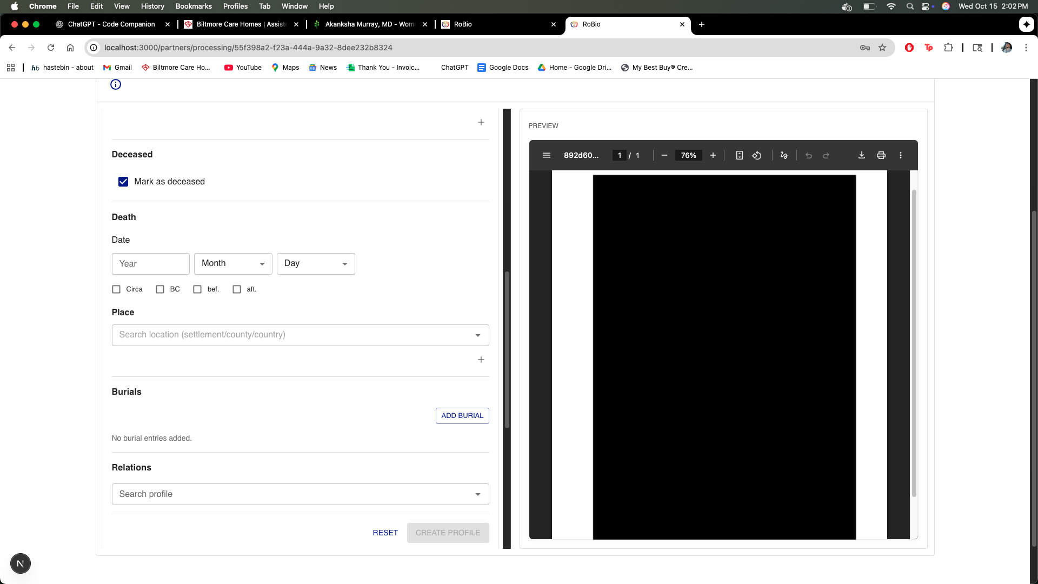Open Search profile relations dropdown
This screenshot has height=584, width=1038.
(300, 494)
